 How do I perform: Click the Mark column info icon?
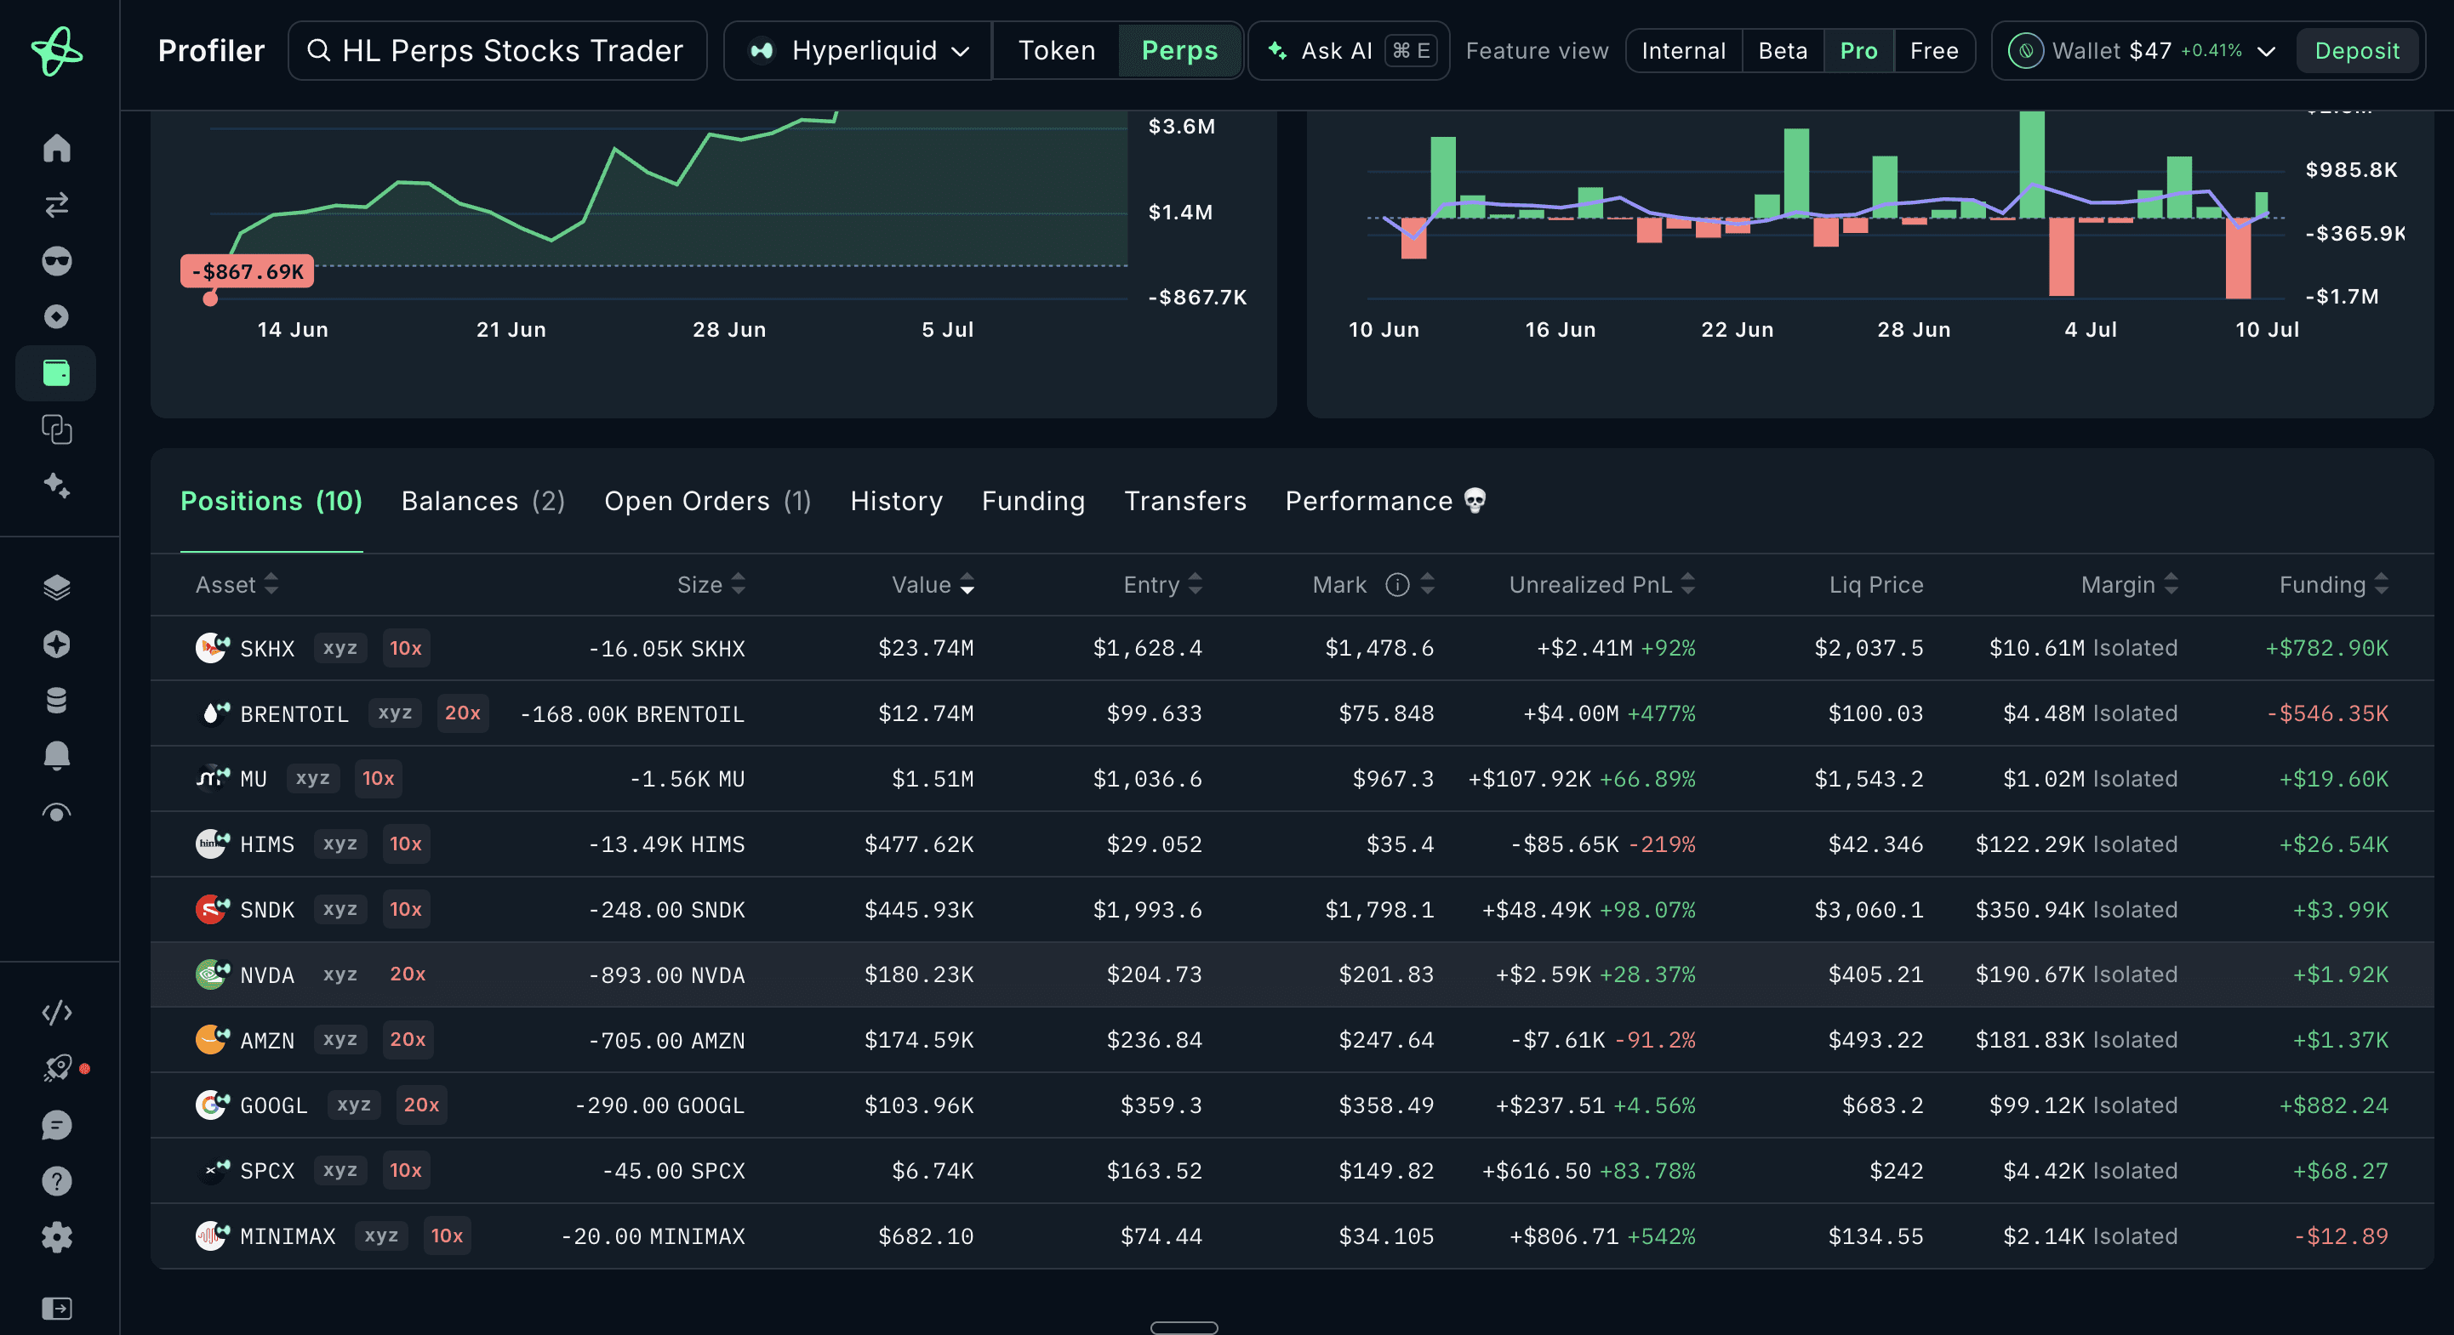(1396, 585)
